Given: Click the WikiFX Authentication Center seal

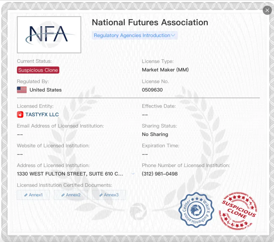Looking at the screenshot, I should point(196,210).
